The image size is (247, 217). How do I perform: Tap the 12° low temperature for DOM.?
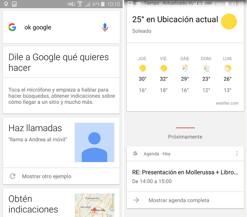(x=206, y=90)
